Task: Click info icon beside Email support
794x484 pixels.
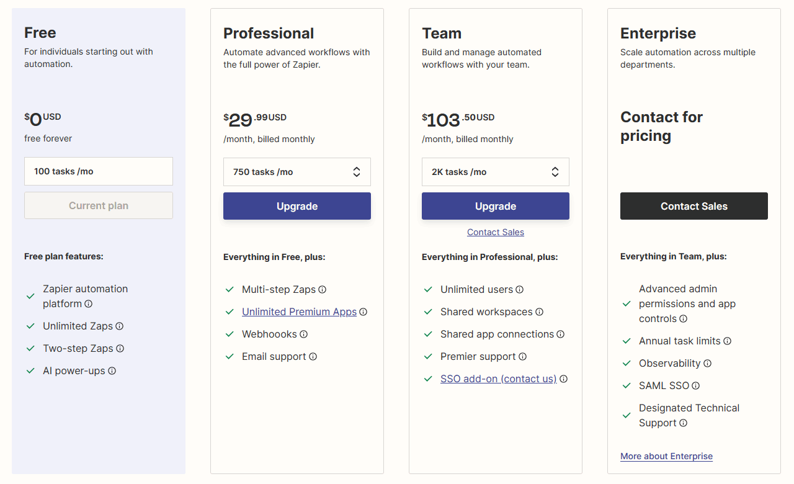Action: point(313,357)
